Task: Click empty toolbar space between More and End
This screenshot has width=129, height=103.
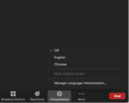Action: coord(97,96)
